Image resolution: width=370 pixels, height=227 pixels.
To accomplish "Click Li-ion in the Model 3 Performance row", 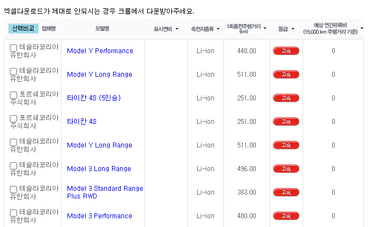I will tap(205, 216).
